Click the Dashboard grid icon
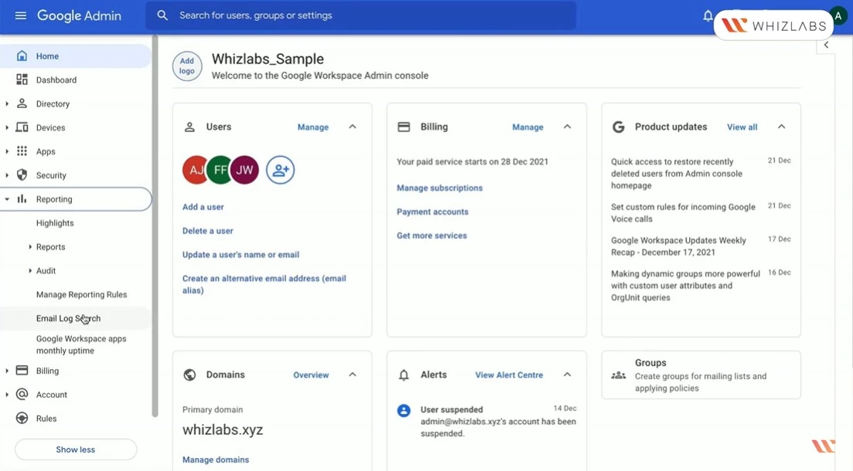Image resolution: width=853 pixels, height=471 pixels. point(22,80)
